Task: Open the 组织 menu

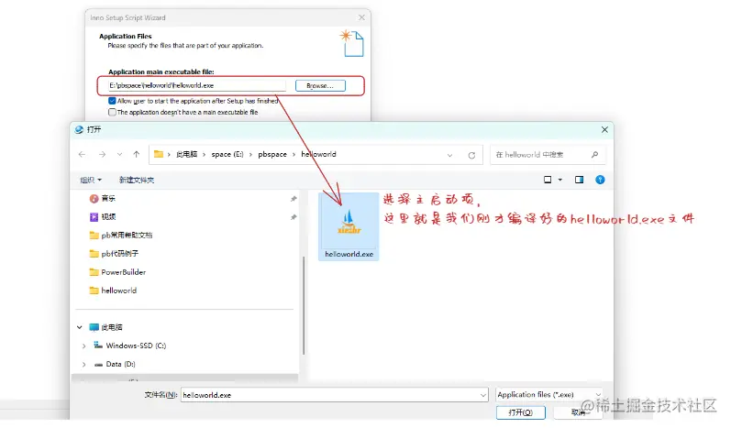Action: pos(91,180)
